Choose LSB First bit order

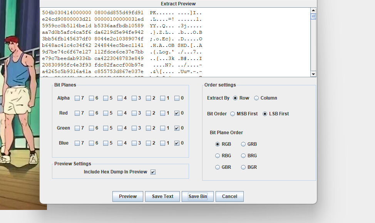coord(265,114)
